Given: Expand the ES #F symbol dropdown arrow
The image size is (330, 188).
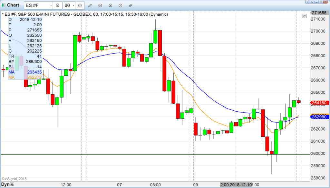Looking at the screenshot, I should (x=51, y=5).
